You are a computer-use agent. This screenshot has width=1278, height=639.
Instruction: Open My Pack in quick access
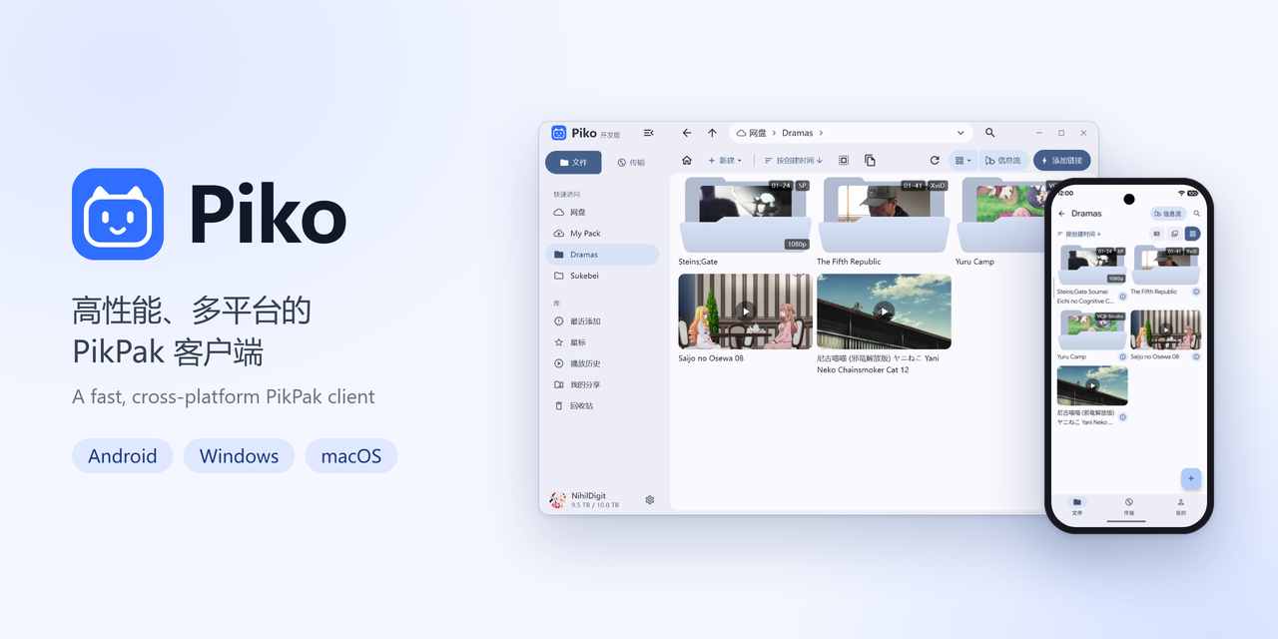[603, 234]
